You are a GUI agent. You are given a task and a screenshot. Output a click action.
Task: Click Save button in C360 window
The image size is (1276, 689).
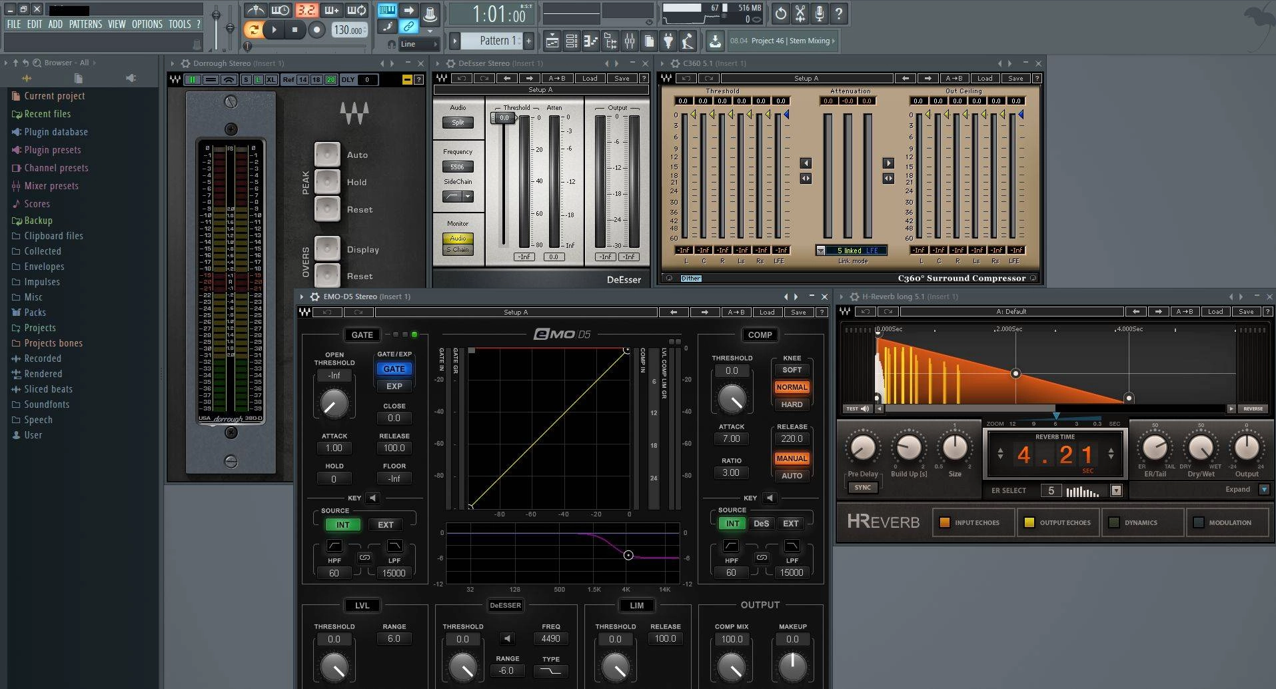pos(1015,79)
